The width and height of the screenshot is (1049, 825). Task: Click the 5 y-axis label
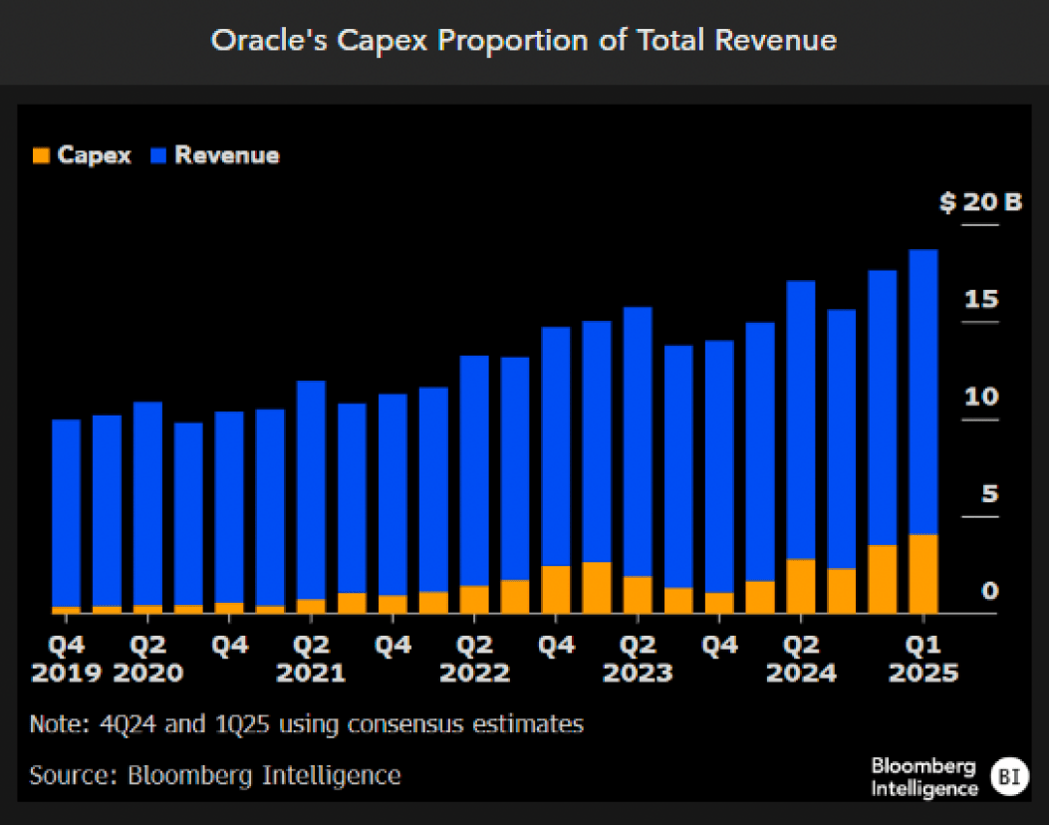[x=989, y=494]
